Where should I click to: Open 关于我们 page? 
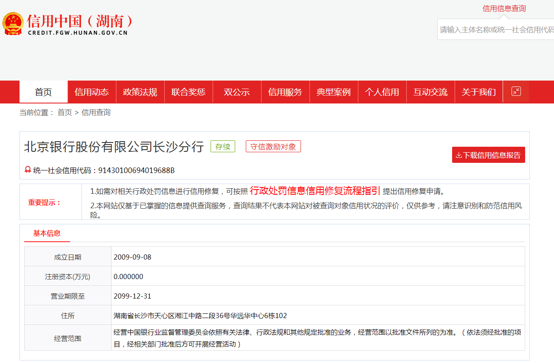pyautogui.click(x=479, y=92)
